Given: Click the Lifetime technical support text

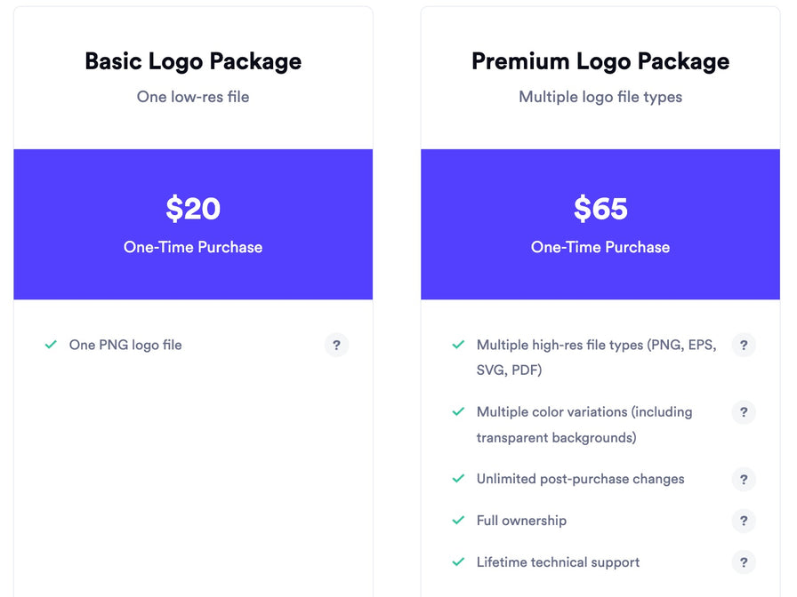Looking at the screenshot, I should click(558, 562).
